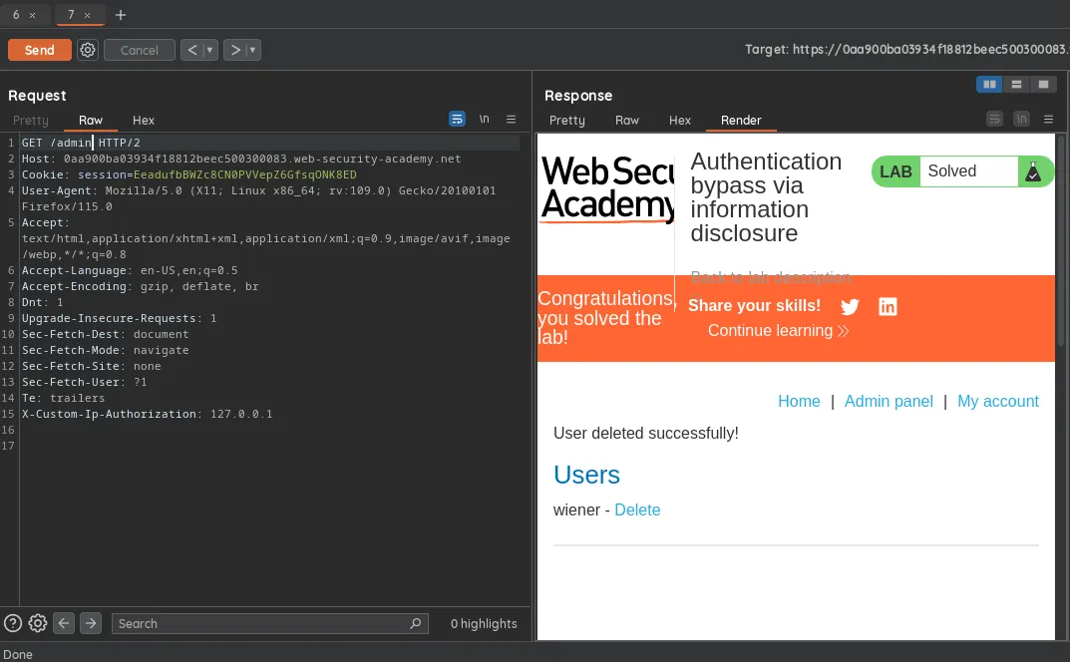1070x662 pixels.
Task: Click the Host header line
Action: pyautogui.click(x=241, y=159)
